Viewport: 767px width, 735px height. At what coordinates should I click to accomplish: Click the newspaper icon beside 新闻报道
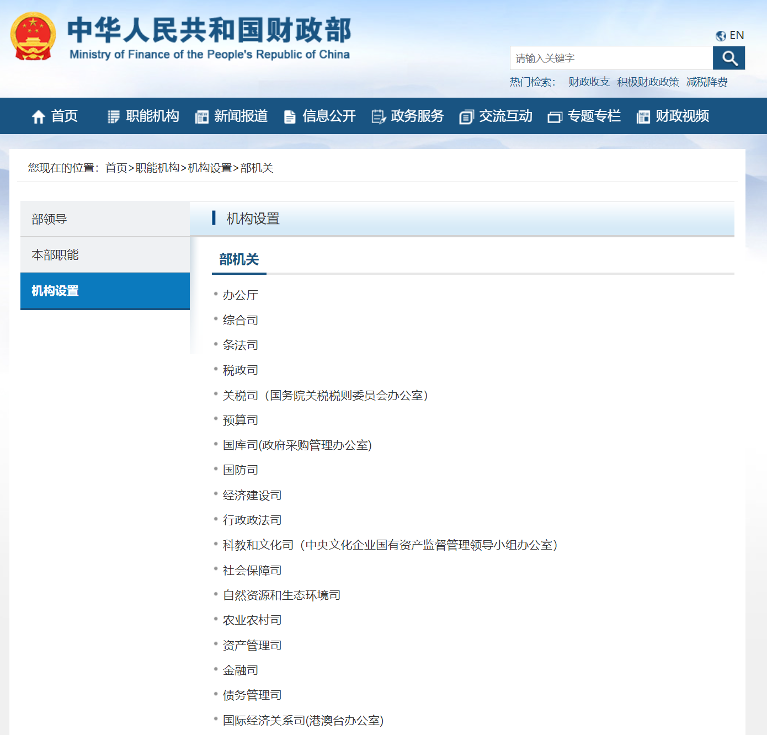point(201,116)
